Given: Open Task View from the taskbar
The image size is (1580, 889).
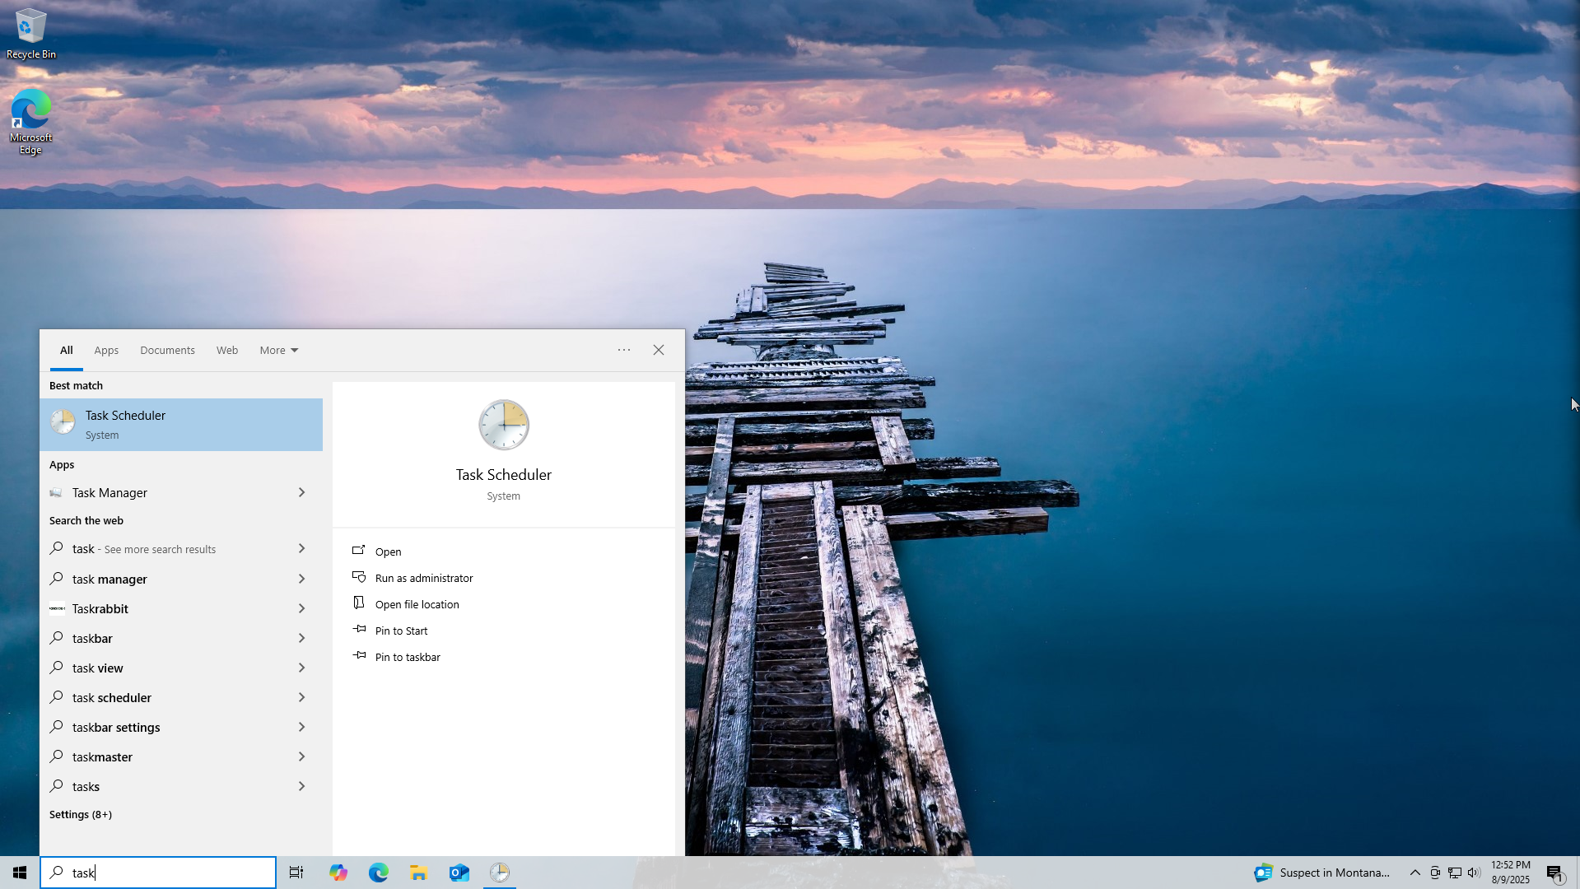Looking at the screenshot, I should 296,873.
